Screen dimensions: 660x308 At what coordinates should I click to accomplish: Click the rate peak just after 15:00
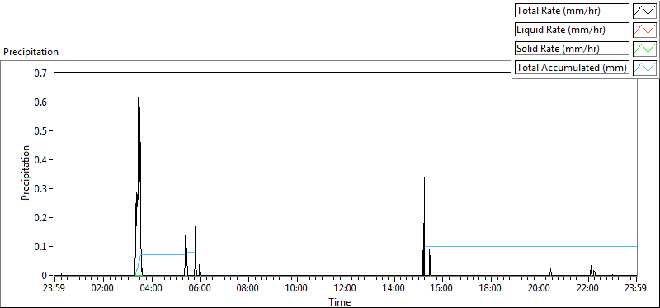click(x=424, y=225)
